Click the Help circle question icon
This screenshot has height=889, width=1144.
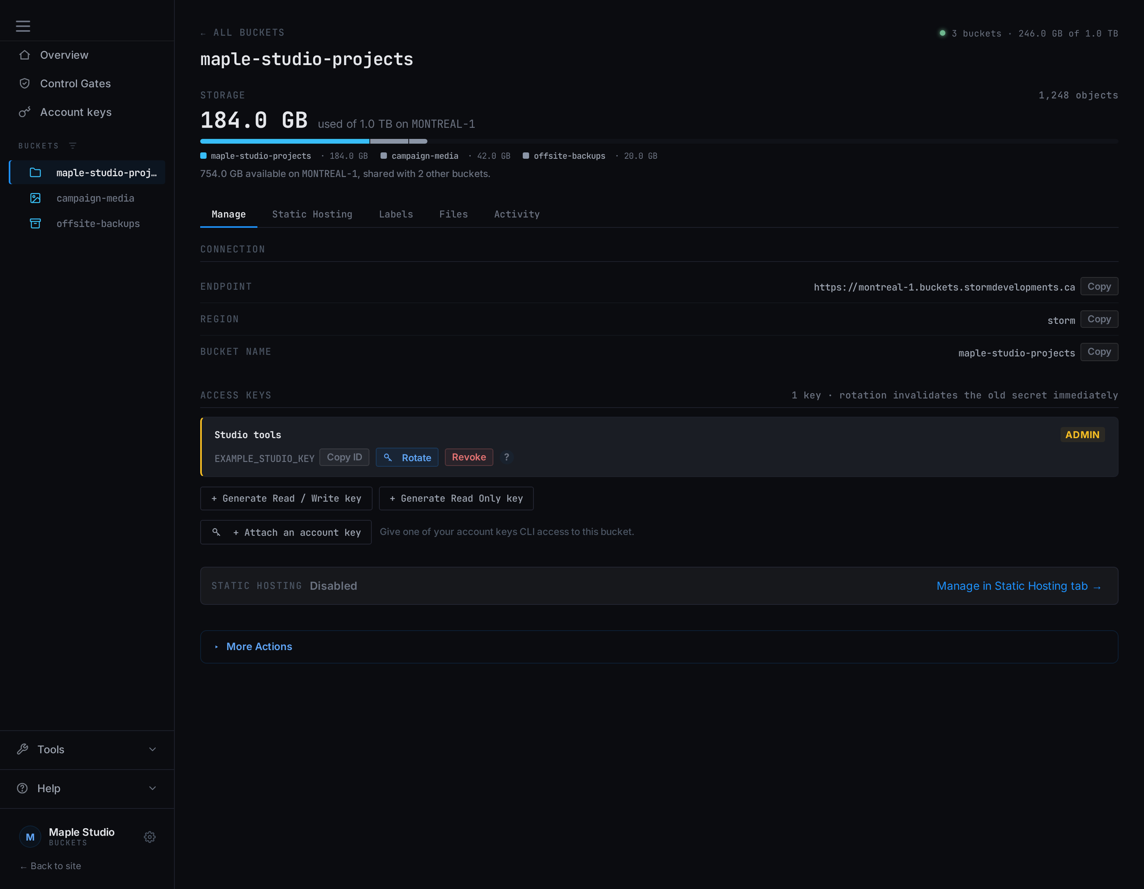coord(22,788)
